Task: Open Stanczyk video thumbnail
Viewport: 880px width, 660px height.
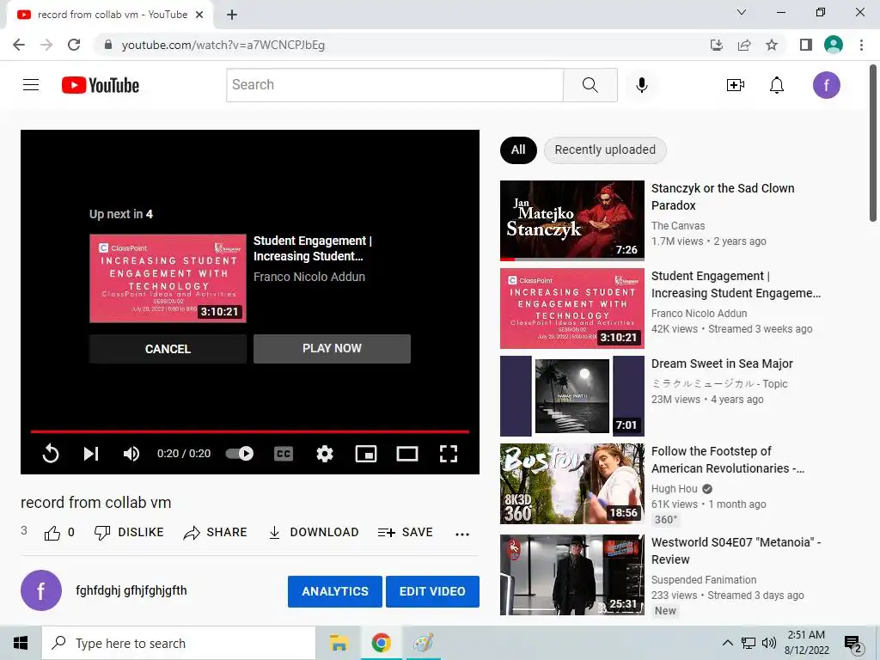Action: coord(571,221)
